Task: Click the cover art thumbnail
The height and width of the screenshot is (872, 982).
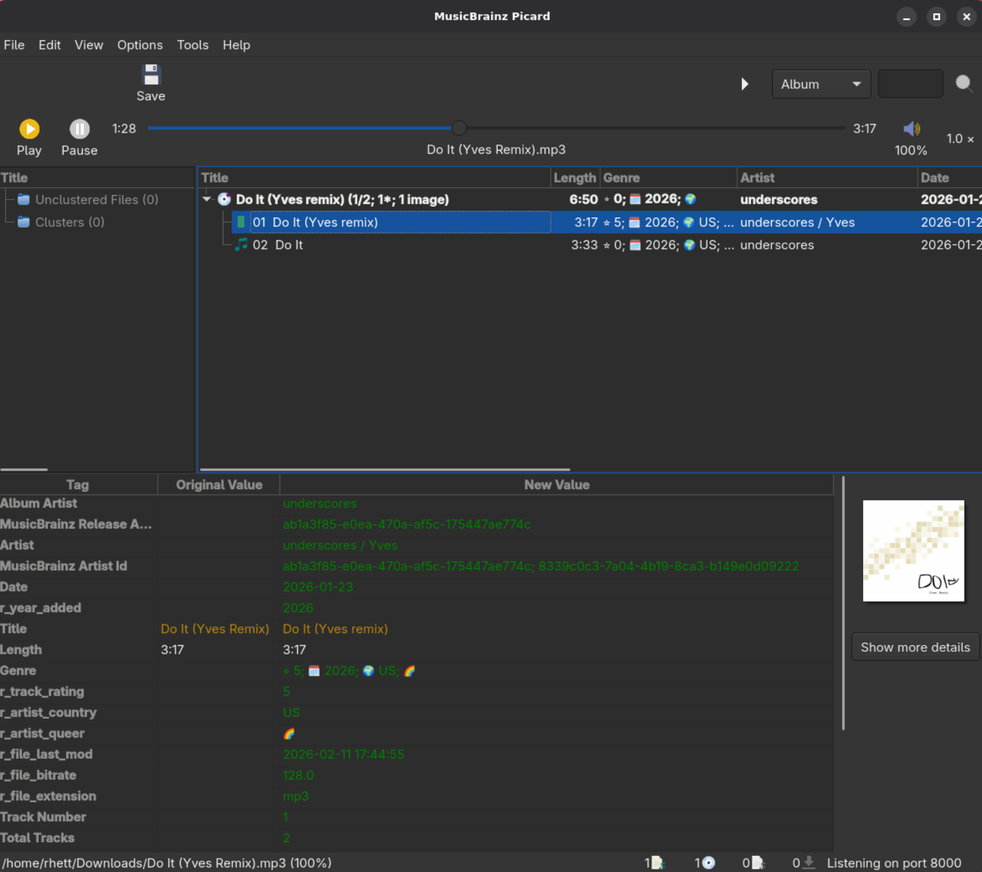Action: point(913,551)
